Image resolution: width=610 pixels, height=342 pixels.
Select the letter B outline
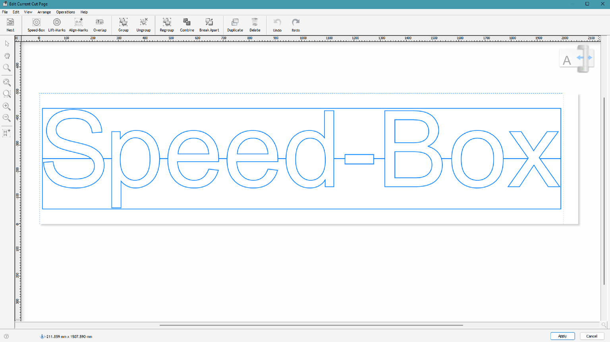pos(413,149)
